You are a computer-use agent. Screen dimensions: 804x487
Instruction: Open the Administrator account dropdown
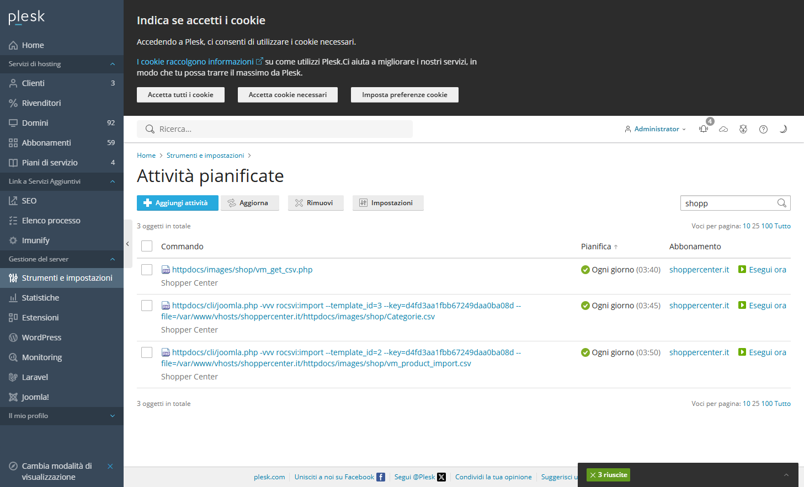point(655,129)
